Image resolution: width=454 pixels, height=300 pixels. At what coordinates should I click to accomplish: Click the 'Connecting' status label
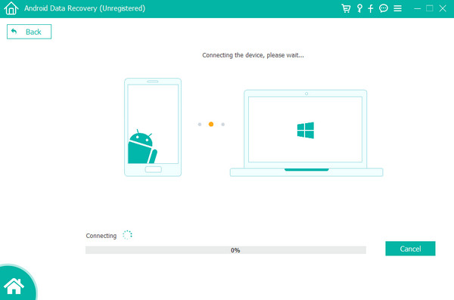[x=101, y=236]
